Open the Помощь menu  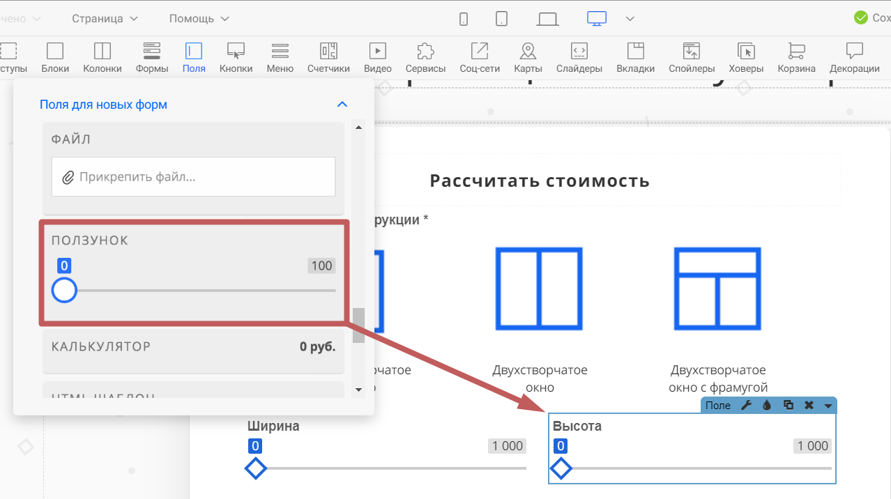(199, 18)
